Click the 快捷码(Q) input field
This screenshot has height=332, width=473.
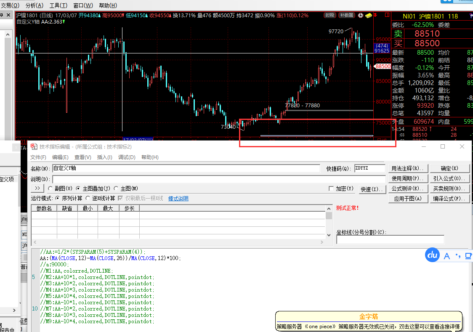(370, 168)
